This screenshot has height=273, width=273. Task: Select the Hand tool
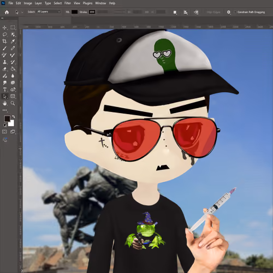4,103
